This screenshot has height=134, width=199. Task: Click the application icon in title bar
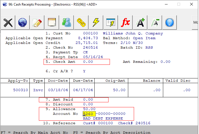click(x=5, y=4)
